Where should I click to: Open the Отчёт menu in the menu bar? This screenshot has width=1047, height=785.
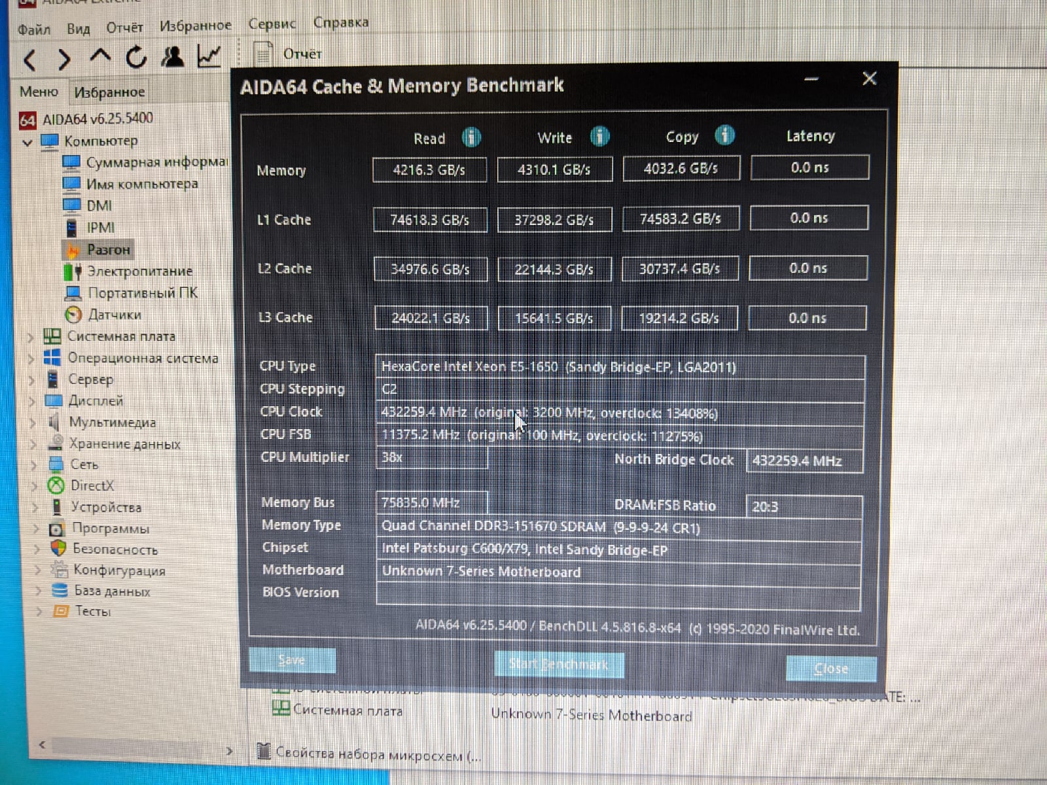[124, 27]
